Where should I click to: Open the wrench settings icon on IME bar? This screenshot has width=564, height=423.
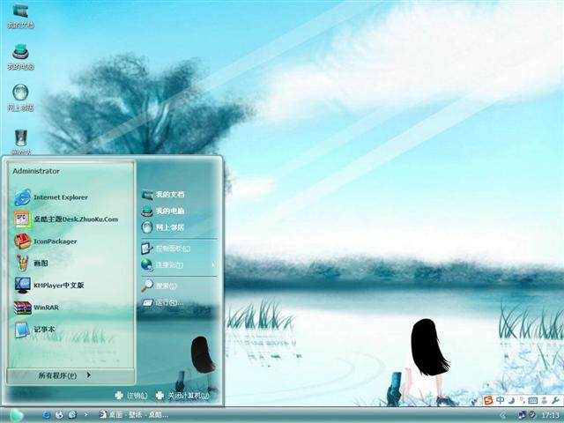point(555,400)
